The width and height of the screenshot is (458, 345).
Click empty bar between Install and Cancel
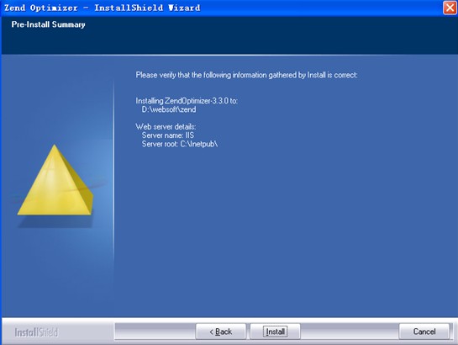(350, 332)
